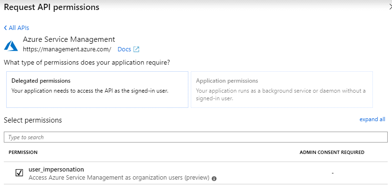Image resolution: width=392 pixels, height=191 pixels.
Task: Click the Select permissions heading
Action: coord(32,120)
